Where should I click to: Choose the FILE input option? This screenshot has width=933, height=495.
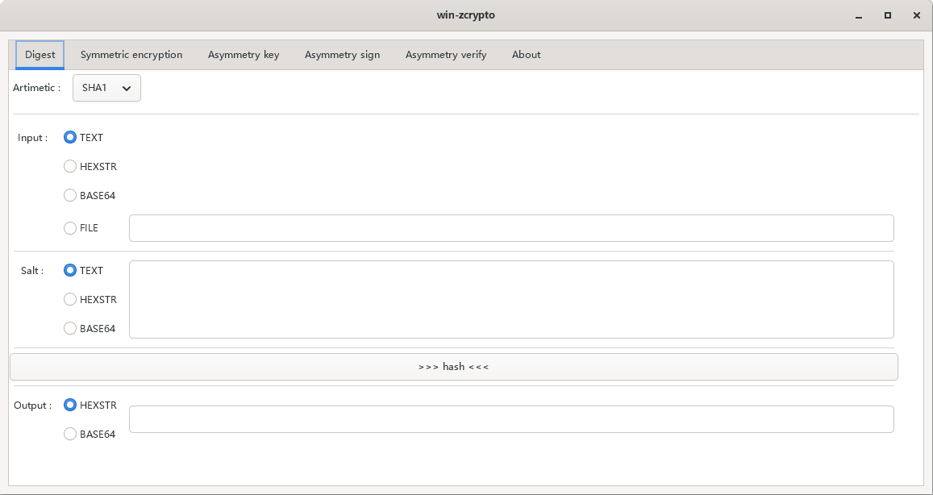coord(81,228)
